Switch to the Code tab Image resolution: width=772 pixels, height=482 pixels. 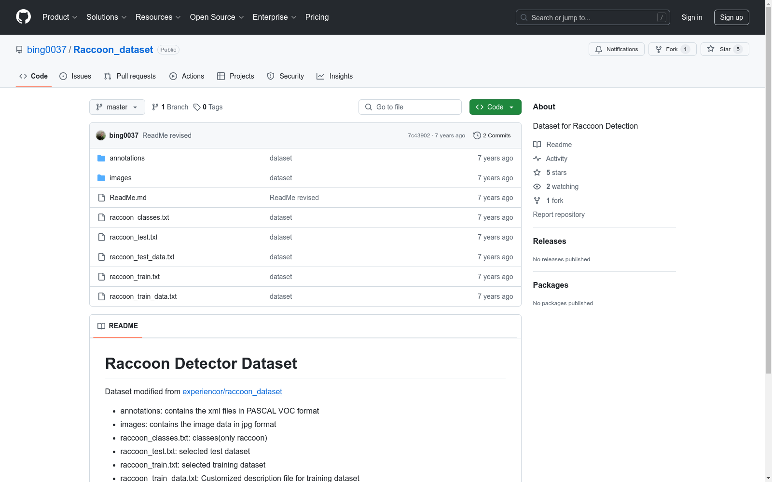click(34, 76)
